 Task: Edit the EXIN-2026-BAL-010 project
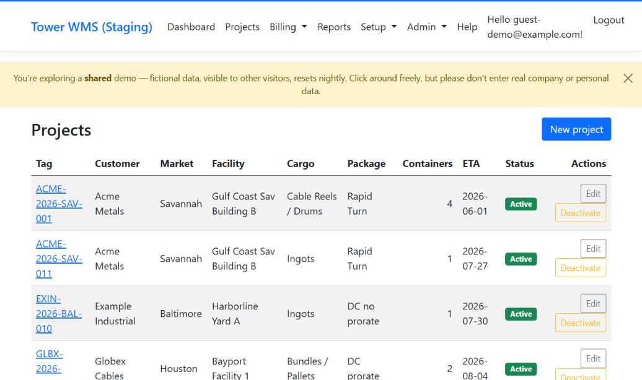coord(593,303)
